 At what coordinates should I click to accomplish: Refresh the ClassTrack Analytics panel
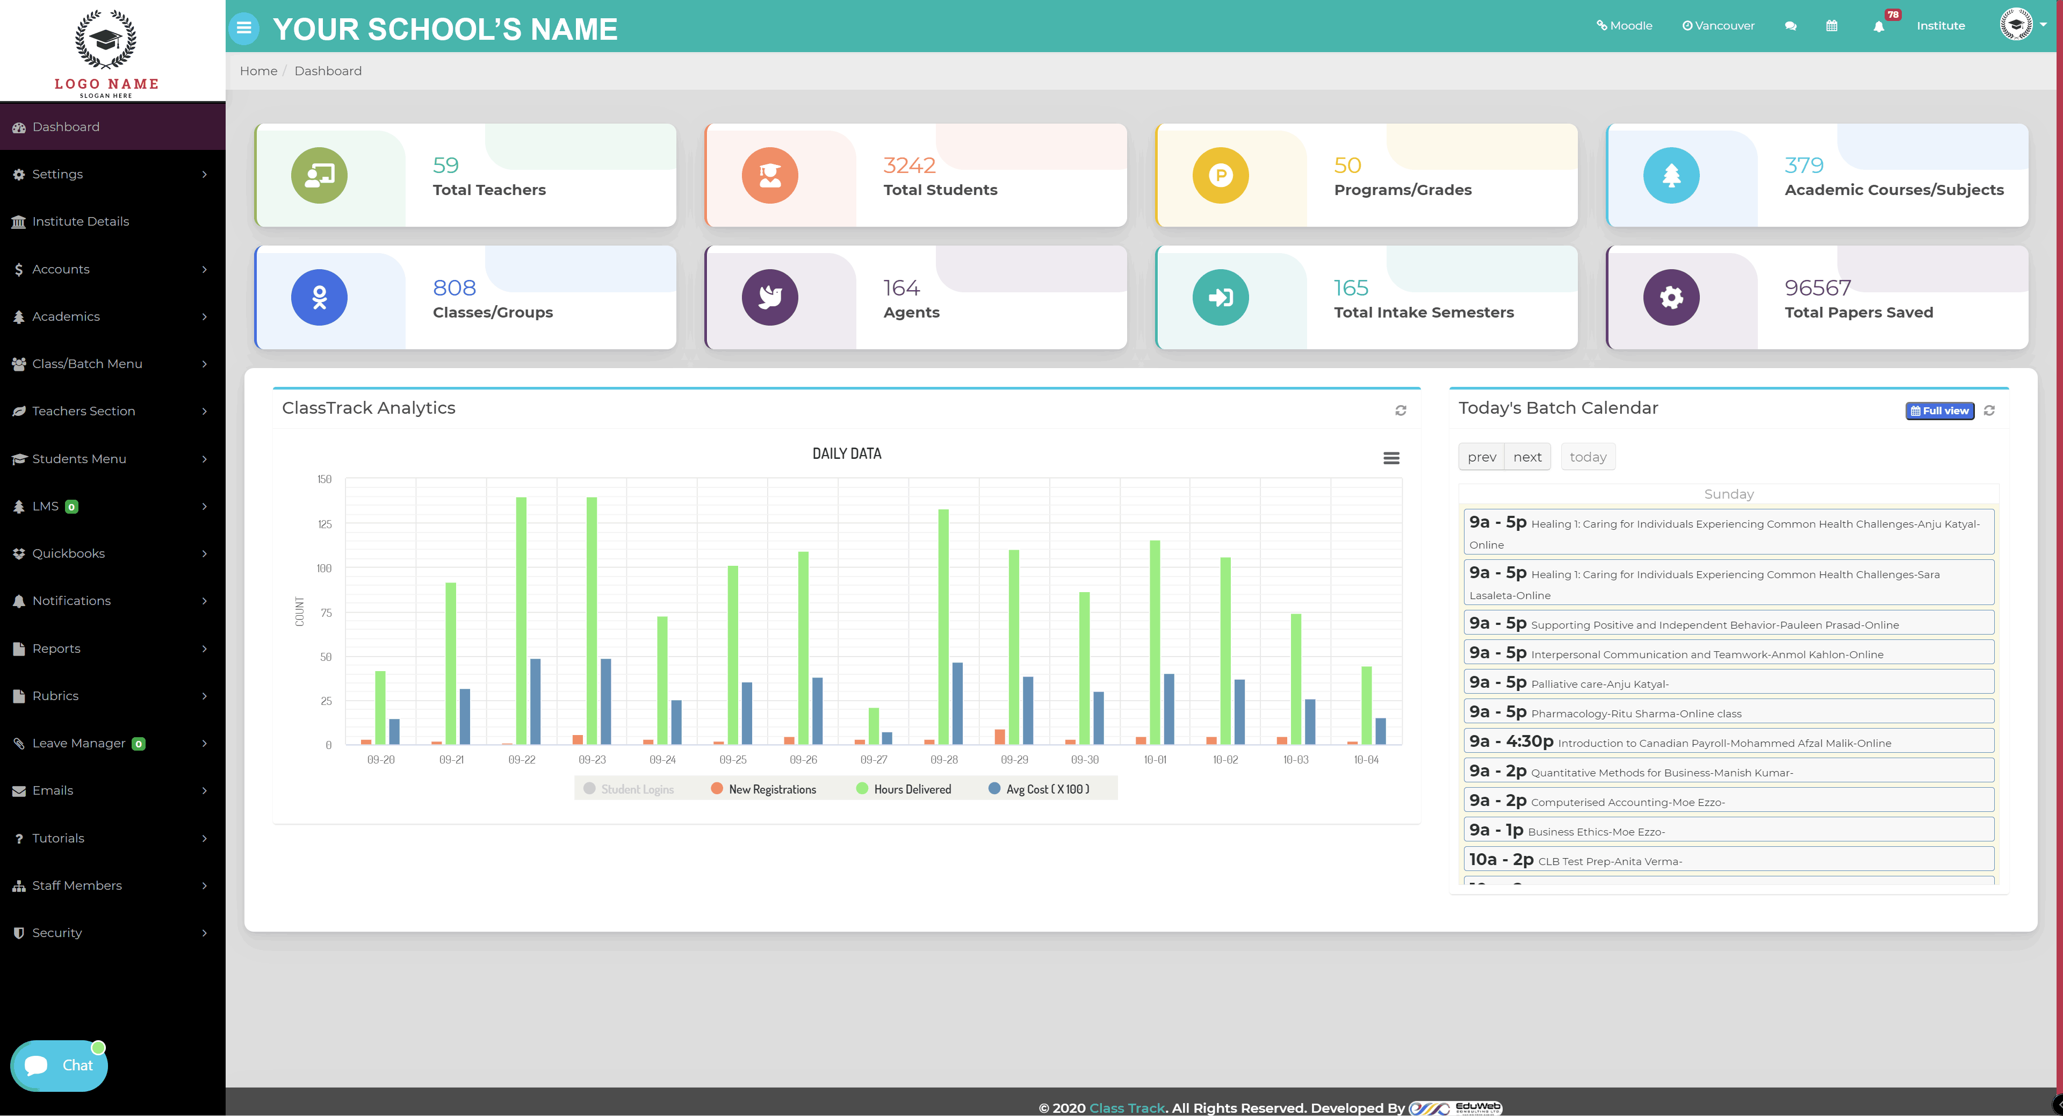1401,410
